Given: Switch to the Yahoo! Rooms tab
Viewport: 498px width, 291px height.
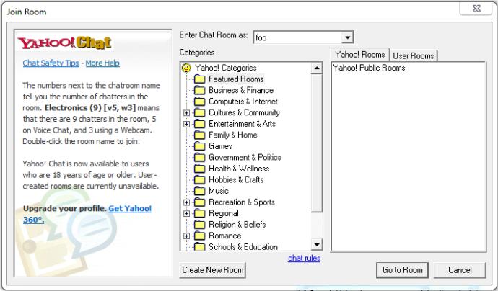Looking at the screenshot, I should pos(360,55).
